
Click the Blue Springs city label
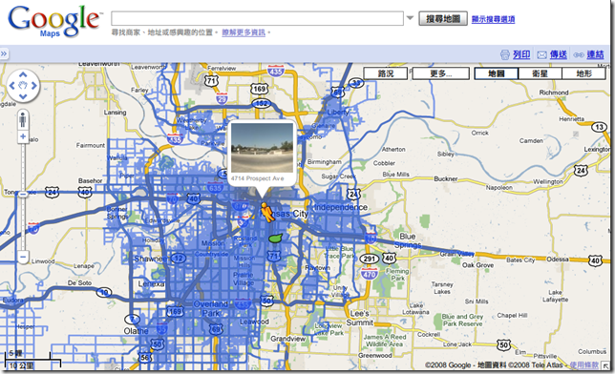(x=408, y=240)
